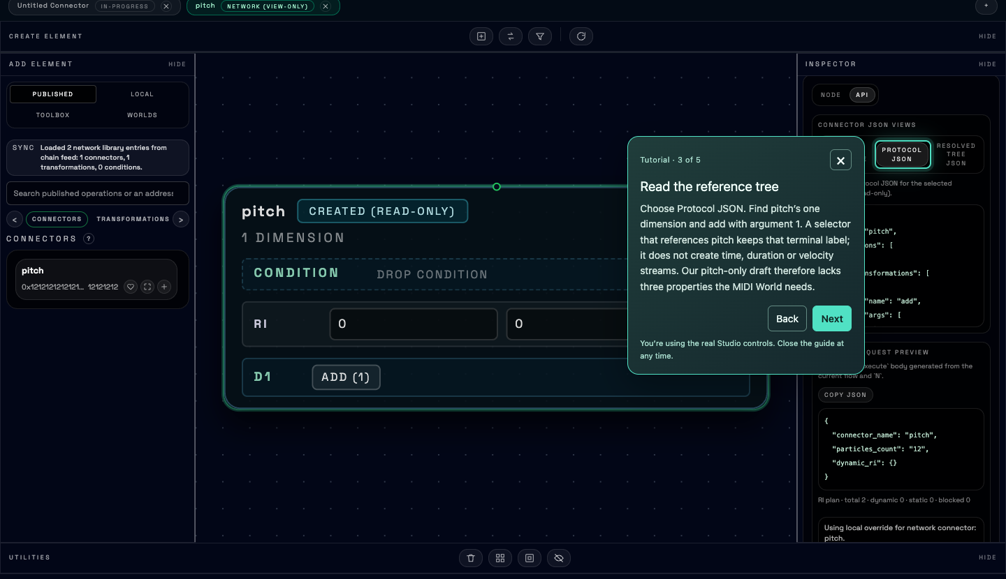Hide the Add Element panel
This screenshot has width=1006, height=579.
pos(177,64)
